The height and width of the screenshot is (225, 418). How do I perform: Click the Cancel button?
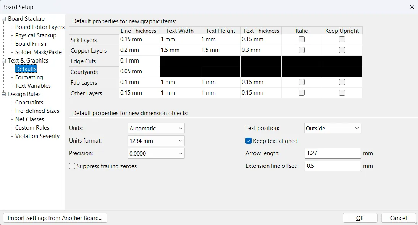pos(398,218)
